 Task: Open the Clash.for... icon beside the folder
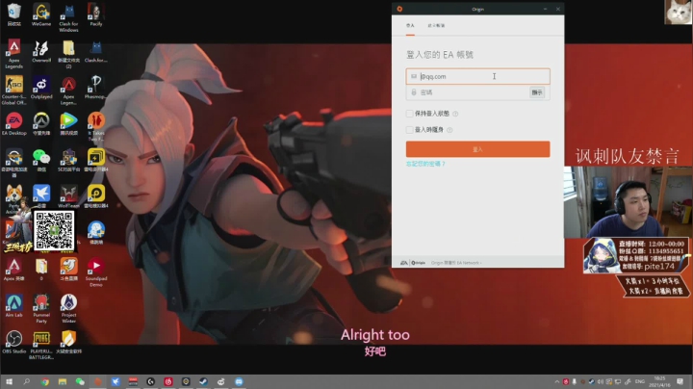click(x=96, y=51)
